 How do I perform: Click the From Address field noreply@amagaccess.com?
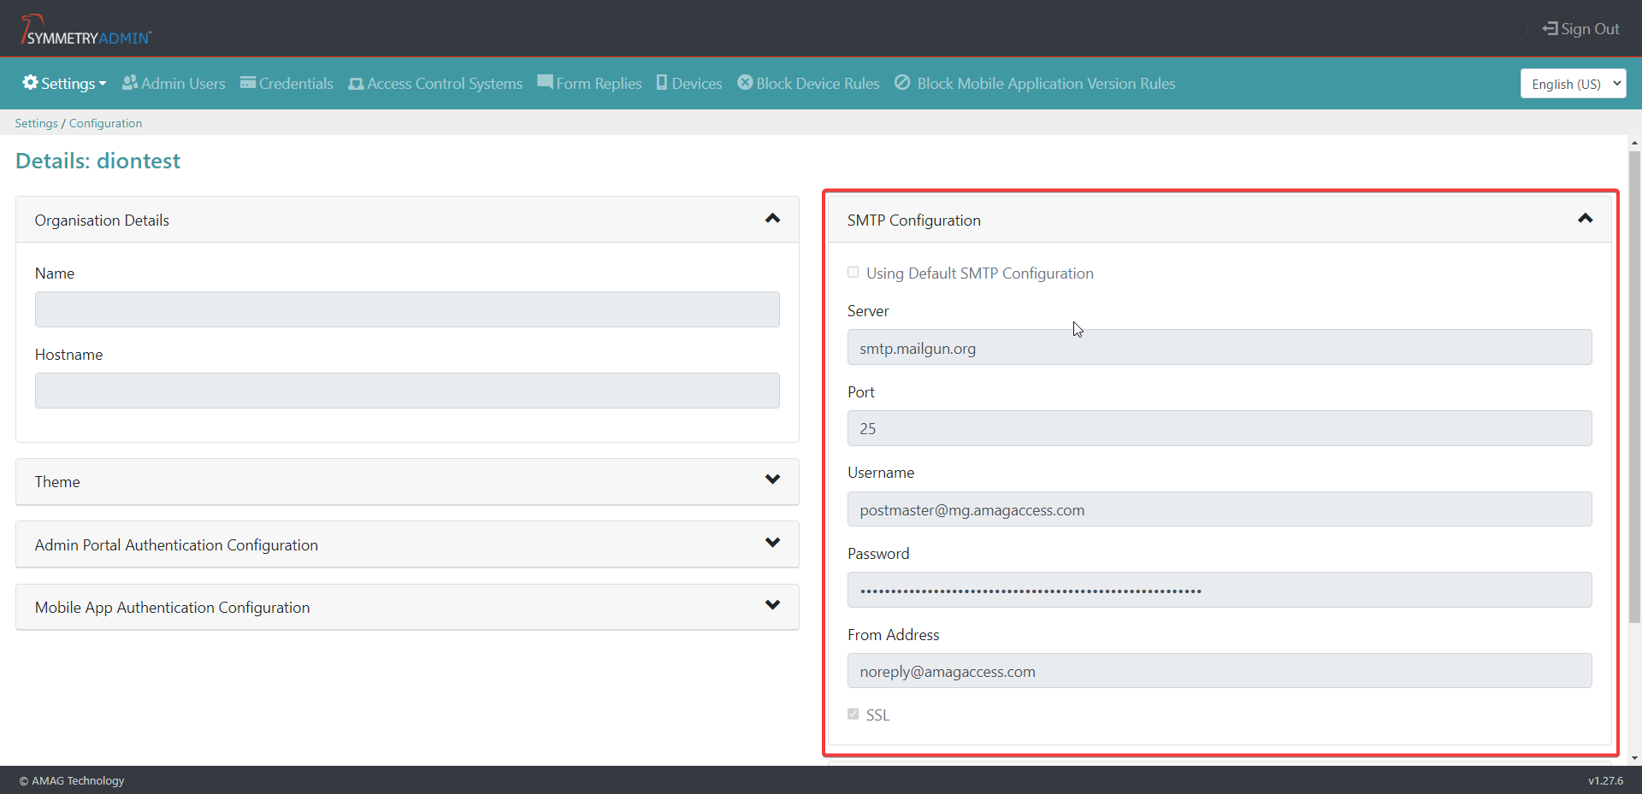[1220, 671]
